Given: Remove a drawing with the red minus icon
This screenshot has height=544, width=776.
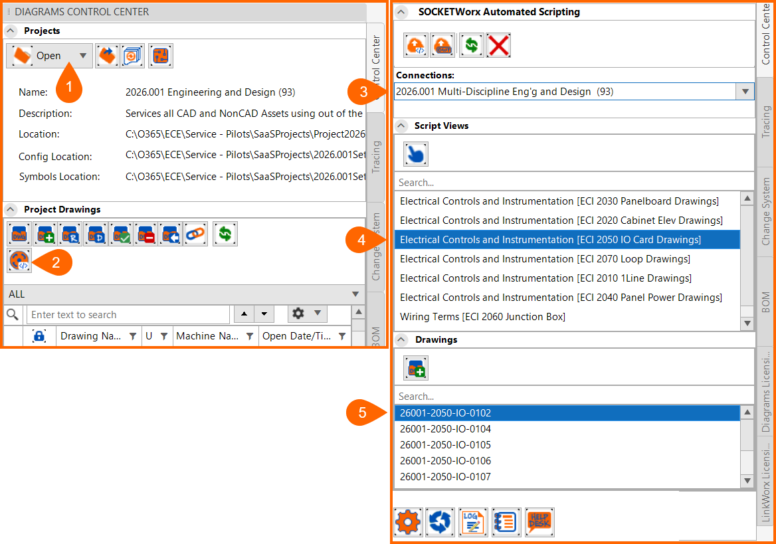Looking at the screenshot, I should (146, 234).
